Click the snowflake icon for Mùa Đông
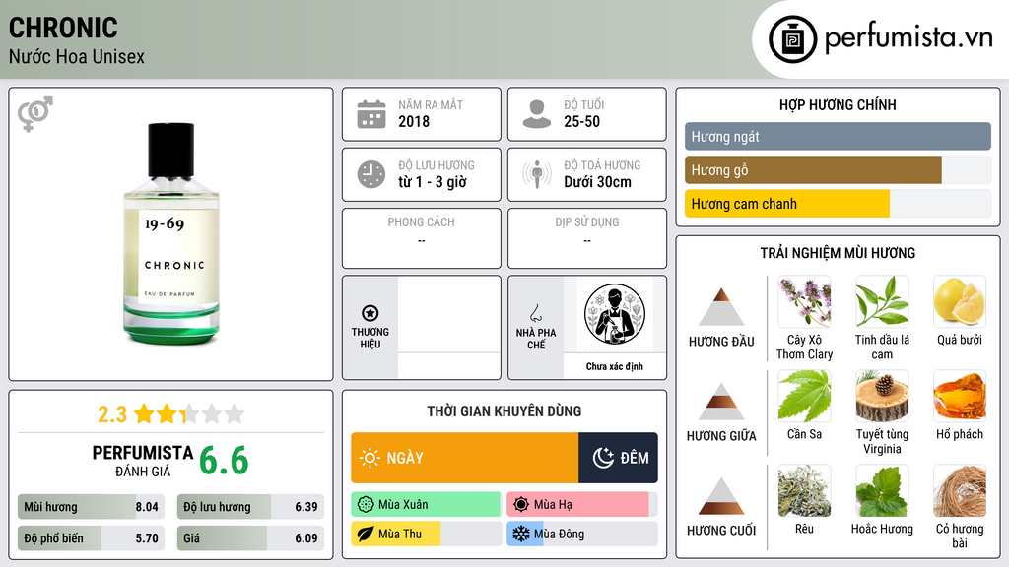 pos(521,534)
